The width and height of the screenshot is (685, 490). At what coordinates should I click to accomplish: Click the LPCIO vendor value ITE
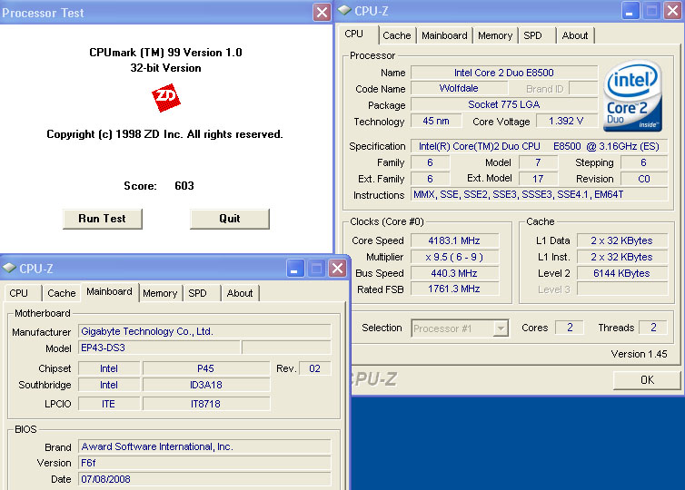[x=109, y=404]
